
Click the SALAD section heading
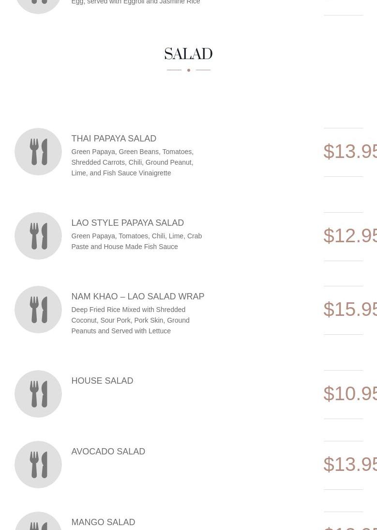[188, 54]
